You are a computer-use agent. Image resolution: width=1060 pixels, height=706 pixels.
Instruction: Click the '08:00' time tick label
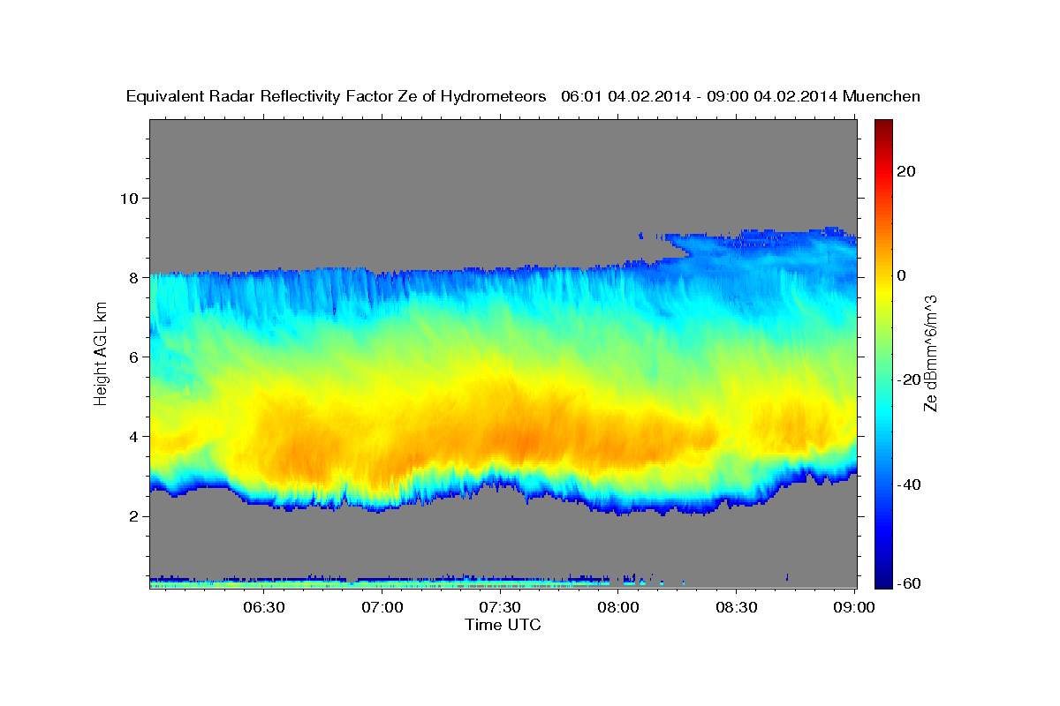pyautogui.click(x=618, y=607)
